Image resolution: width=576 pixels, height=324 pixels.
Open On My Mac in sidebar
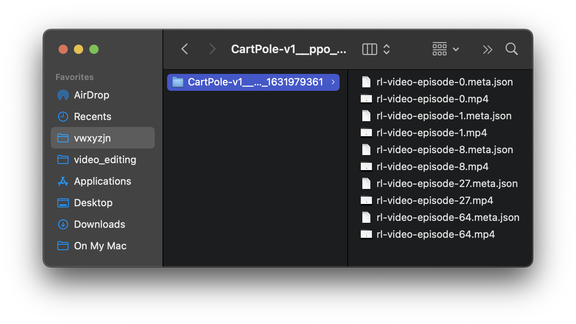tap(103, 246)
